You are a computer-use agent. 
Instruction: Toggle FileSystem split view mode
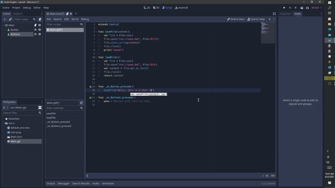40,108
